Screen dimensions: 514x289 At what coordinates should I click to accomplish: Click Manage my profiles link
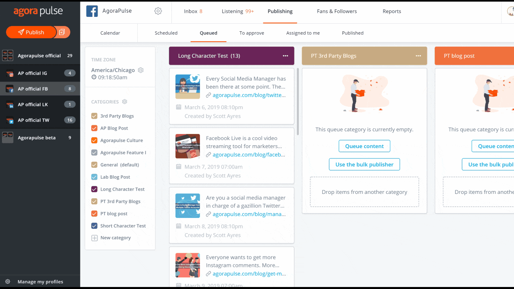click(40, 282)
